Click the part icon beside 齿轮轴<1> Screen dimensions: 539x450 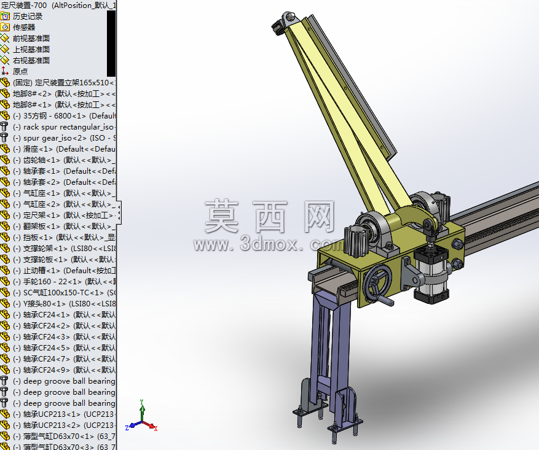coord(5,160)
